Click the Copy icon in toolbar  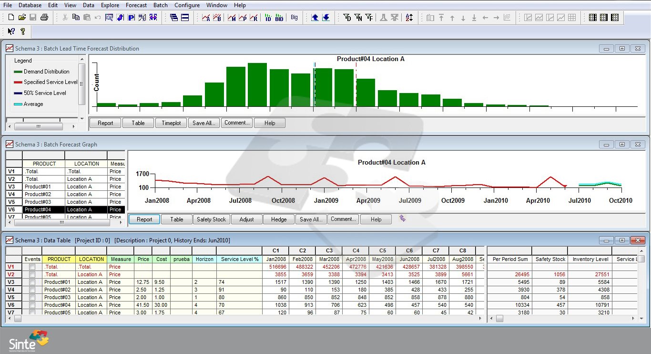tap(76, 18)
